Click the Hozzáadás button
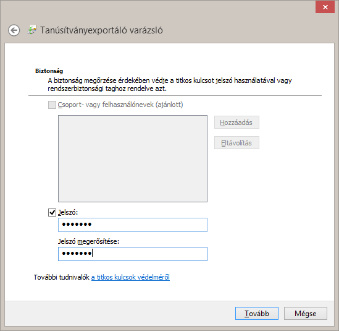Viewport: 339px width, 331px height. [x=236, y=123]
